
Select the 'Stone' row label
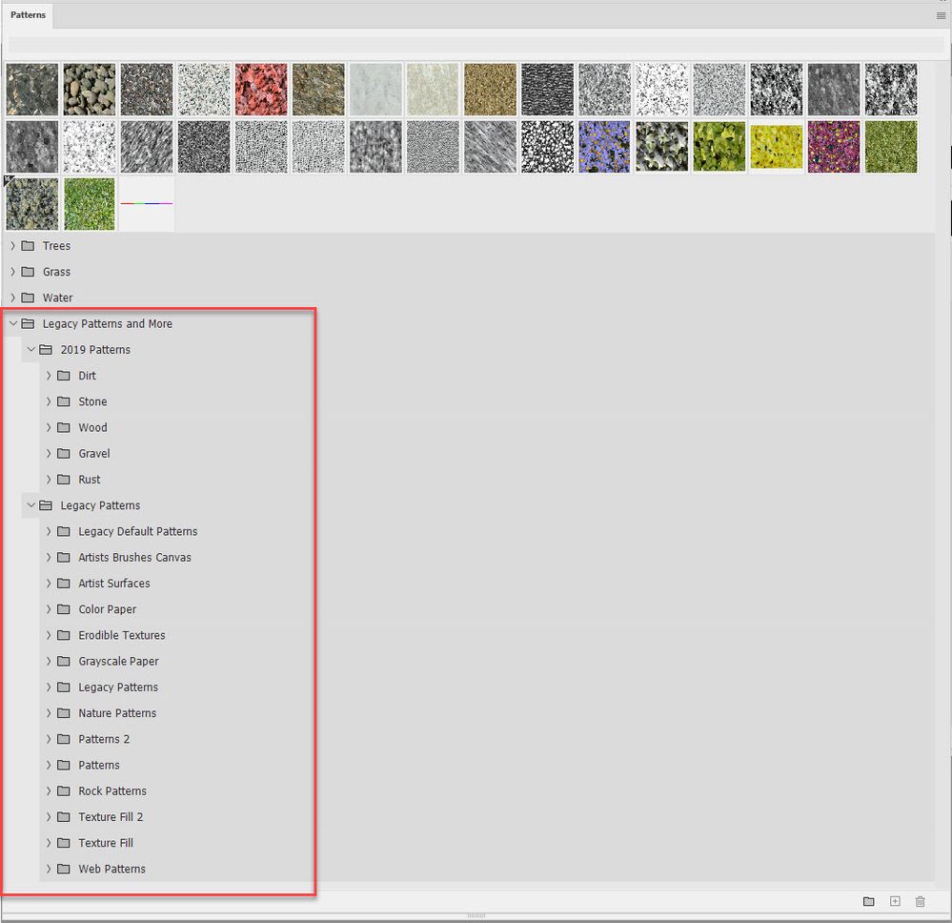(x=92, y=401)
